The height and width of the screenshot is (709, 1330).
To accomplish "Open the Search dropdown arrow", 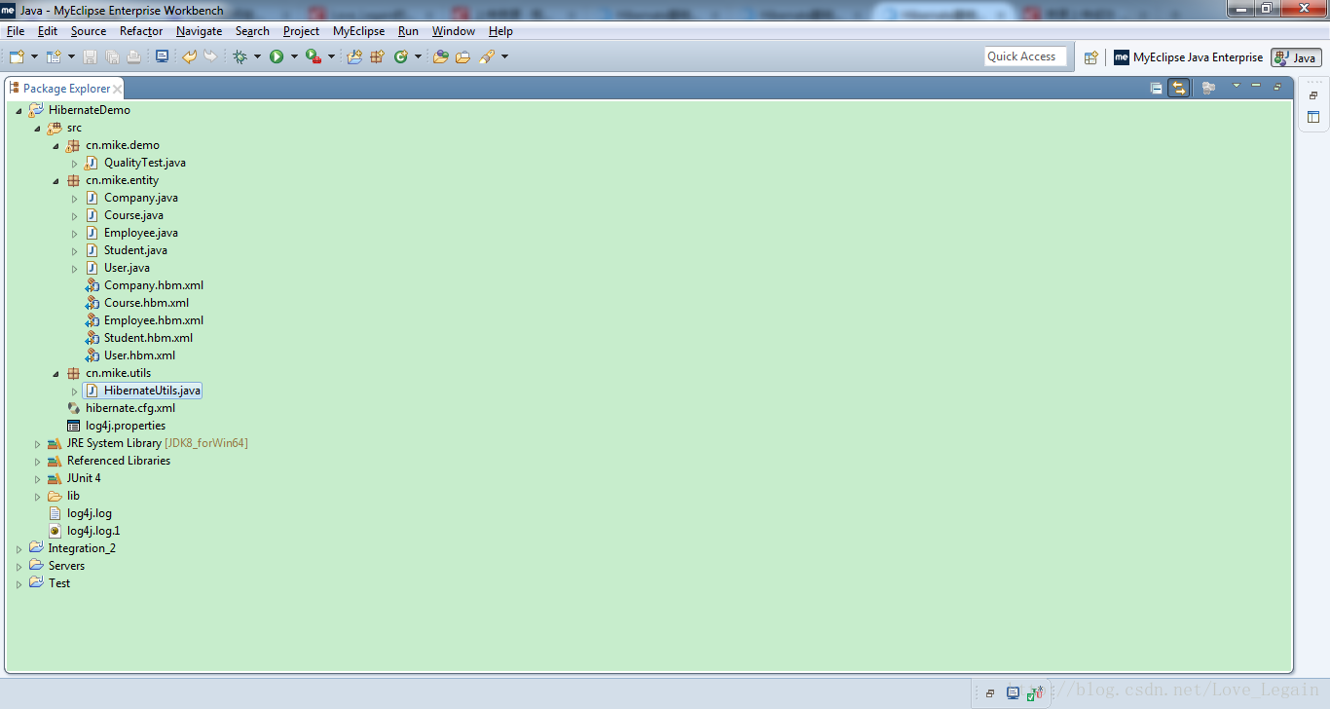I will [504, 56].
